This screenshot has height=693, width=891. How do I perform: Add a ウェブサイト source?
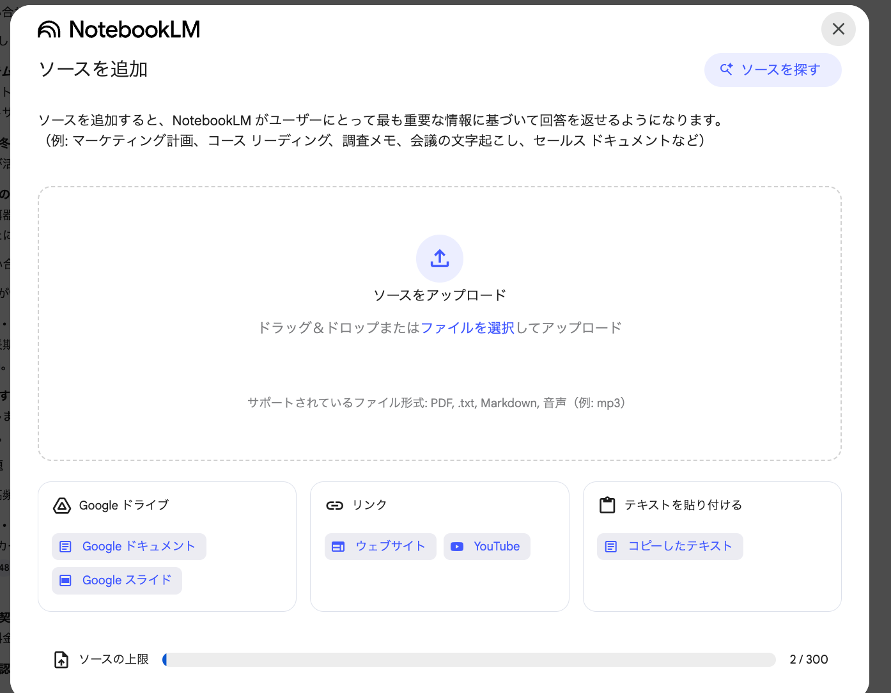[x=380, y=547]
